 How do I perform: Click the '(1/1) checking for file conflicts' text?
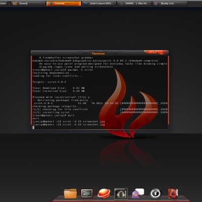[60, 109]
